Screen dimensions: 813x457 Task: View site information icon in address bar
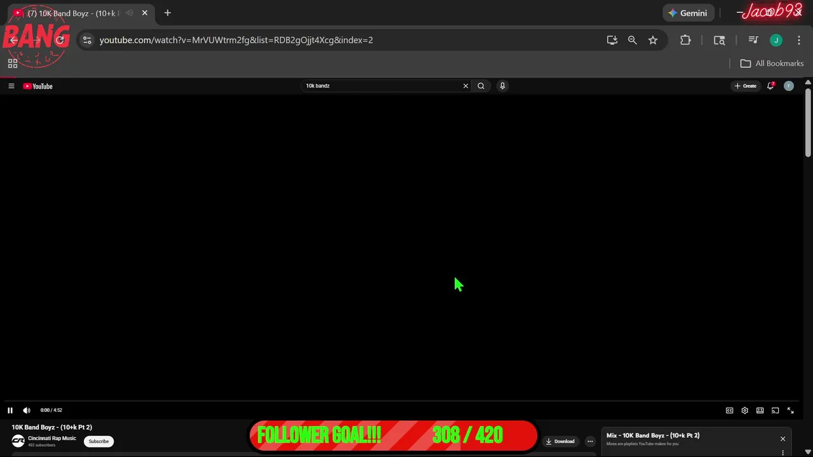point(87,40)
